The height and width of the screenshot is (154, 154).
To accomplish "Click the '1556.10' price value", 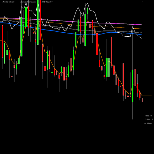I will click(x=148, y=116).
